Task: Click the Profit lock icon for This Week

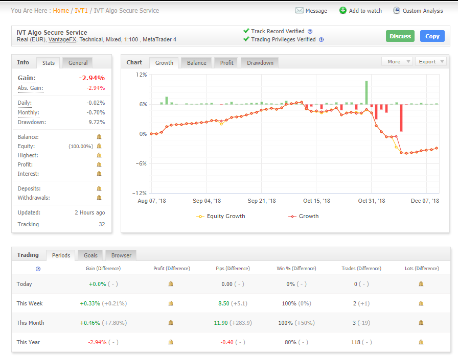Action: [171, 303]
